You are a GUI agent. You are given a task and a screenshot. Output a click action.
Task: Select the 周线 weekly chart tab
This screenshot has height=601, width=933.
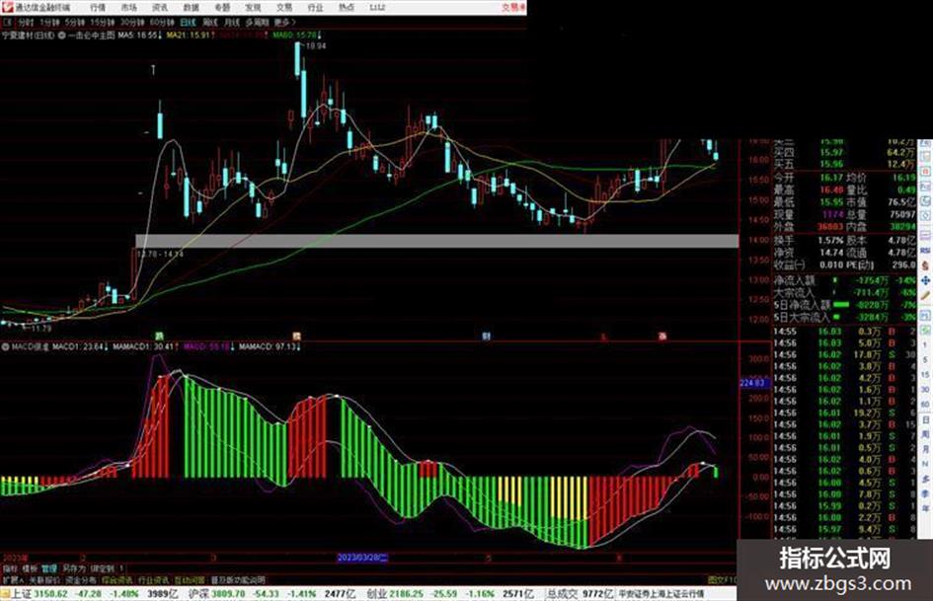pyautogui.click(x=210, y=22)
